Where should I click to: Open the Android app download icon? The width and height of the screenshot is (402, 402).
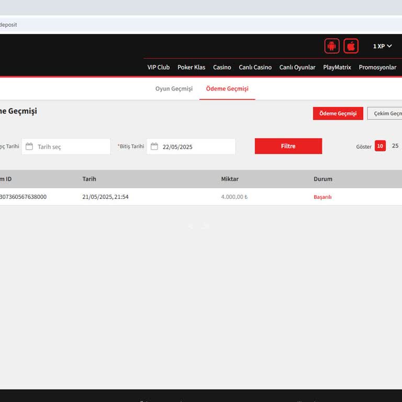click(332, 46)
